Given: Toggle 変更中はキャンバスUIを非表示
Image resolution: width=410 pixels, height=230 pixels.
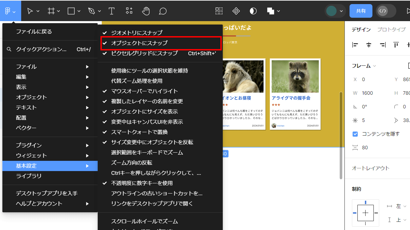Looking at the screenshot, I should point(160,122).
